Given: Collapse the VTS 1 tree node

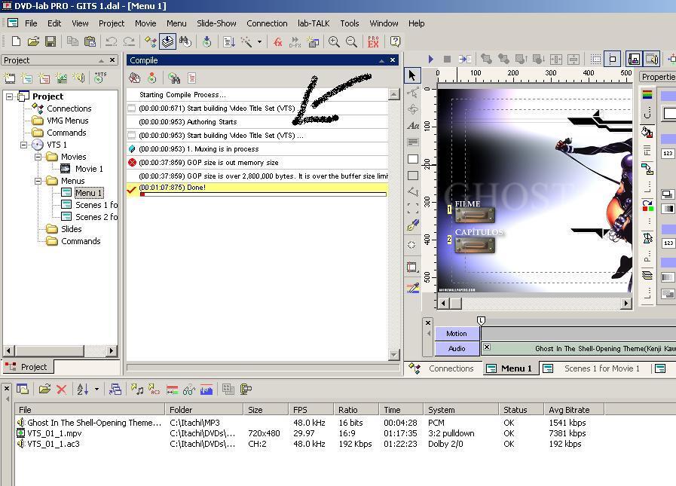Looking at the screenshot, I should pyautogui.click(x=23, y=145).
